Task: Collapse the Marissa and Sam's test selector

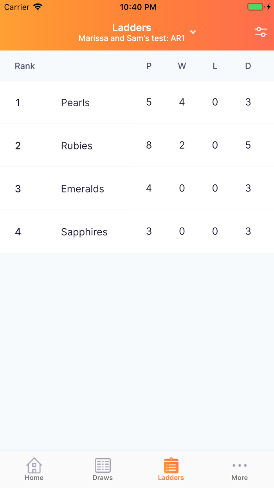Action: [193, 32]
